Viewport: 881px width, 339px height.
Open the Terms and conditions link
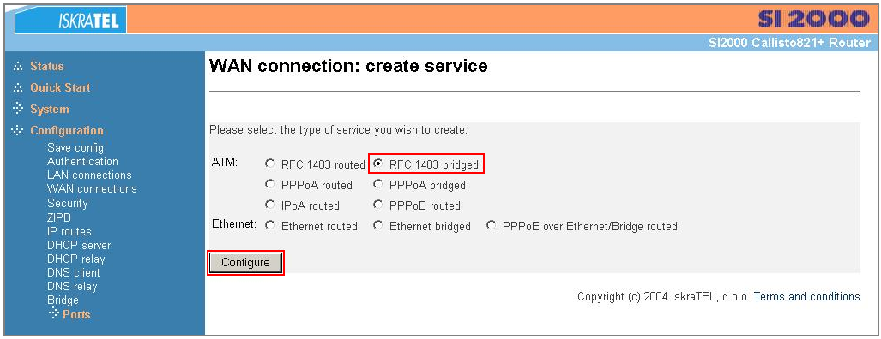[806, 296]
